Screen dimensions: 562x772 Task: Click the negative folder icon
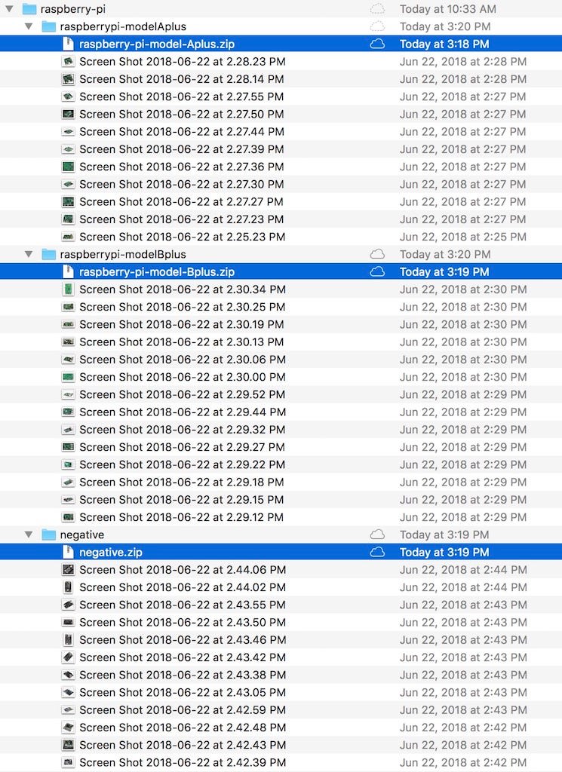coord(49,535)
